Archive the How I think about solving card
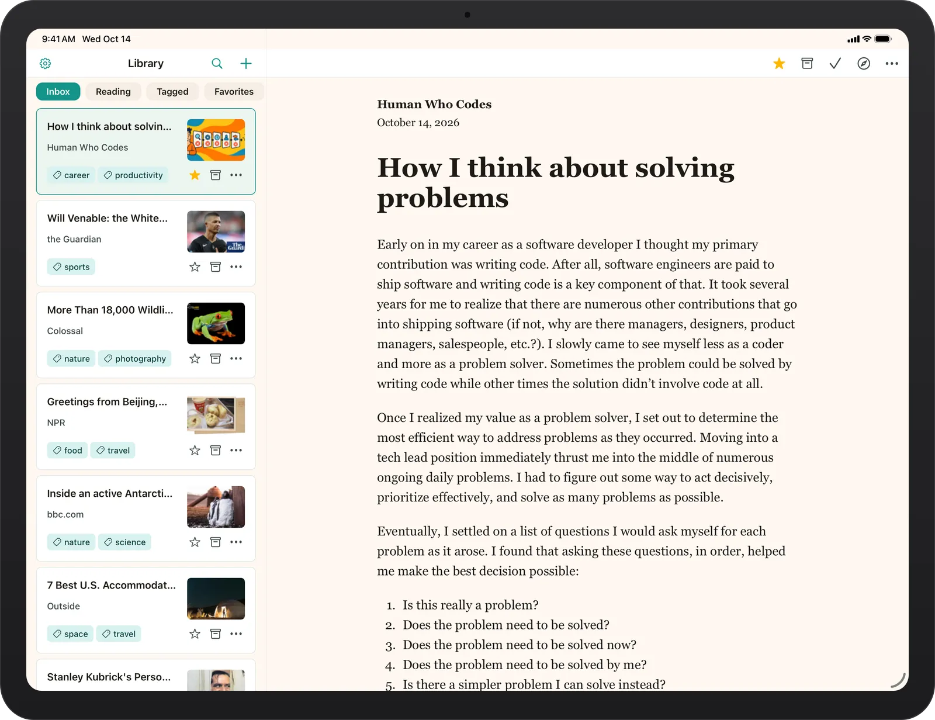The height and width of the screenshot is (720, 935). 216,175
